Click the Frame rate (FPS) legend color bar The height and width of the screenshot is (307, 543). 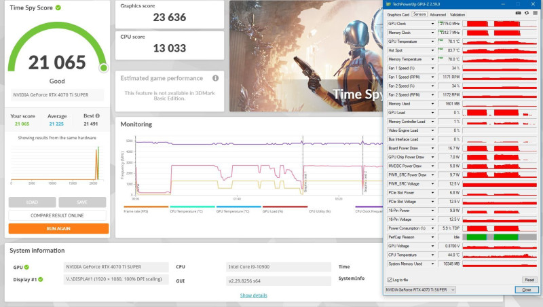[146, 206]
